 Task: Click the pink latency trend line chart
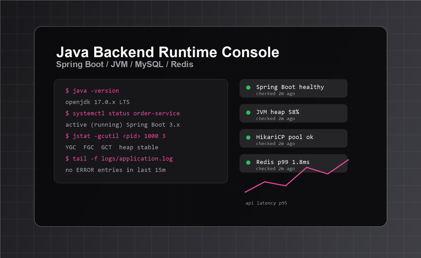click(x=297, y=176)
